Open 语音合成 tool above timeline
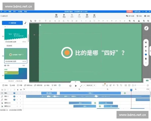This screenshot has height=121, width=151. [x=28, y=85]
